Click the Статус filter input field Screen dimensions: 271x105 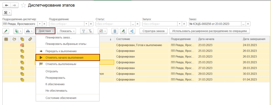(x=113, y=24)
